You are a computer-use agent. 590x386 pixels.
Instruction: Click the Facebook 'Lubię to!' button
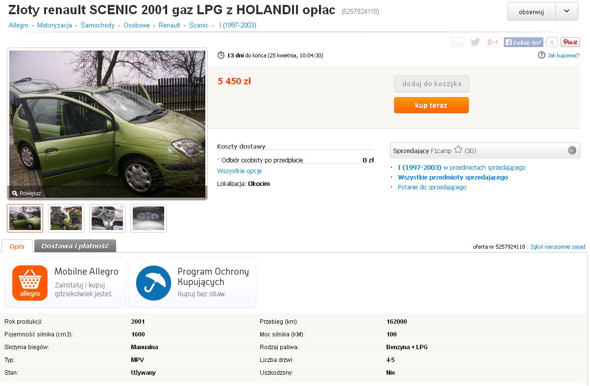coord(523,43)
